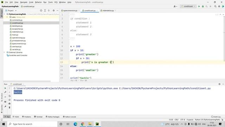Open IDE settings gear in top toolbar
Viewport: 225px width, 127px height.
pyautogui.click(x=219, y=6)
